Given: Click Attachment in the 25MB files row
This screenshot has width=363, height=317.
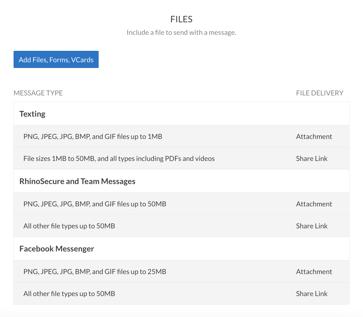Looking at the screenshot, I should pos(314,272).
